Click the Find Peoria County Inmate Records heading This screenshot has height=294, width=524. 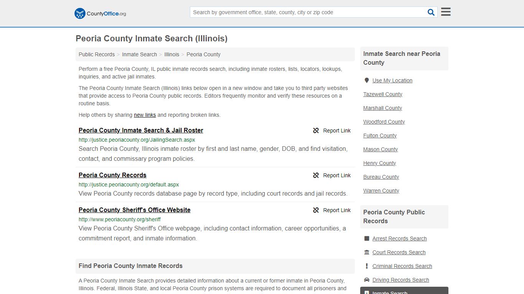point(130,266)
